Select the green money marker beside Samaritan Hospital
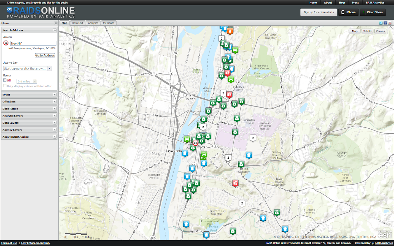This screenshot has height=246, width=394. (237, 118)
